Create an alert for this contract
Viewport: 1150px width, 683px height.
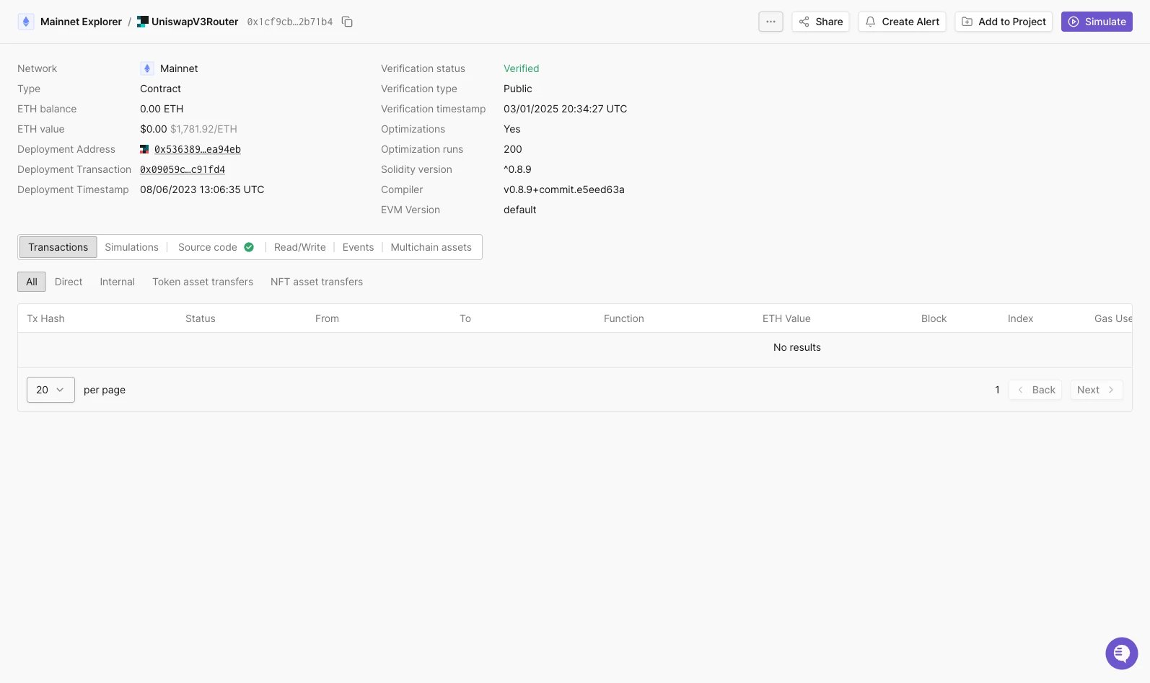coord(902,22)
